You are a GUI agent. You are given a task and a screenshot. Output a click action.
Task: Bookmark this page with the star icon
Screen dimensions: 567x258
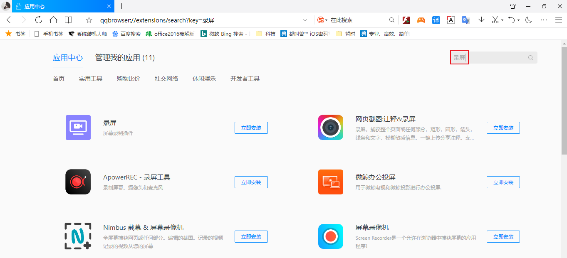89,20
